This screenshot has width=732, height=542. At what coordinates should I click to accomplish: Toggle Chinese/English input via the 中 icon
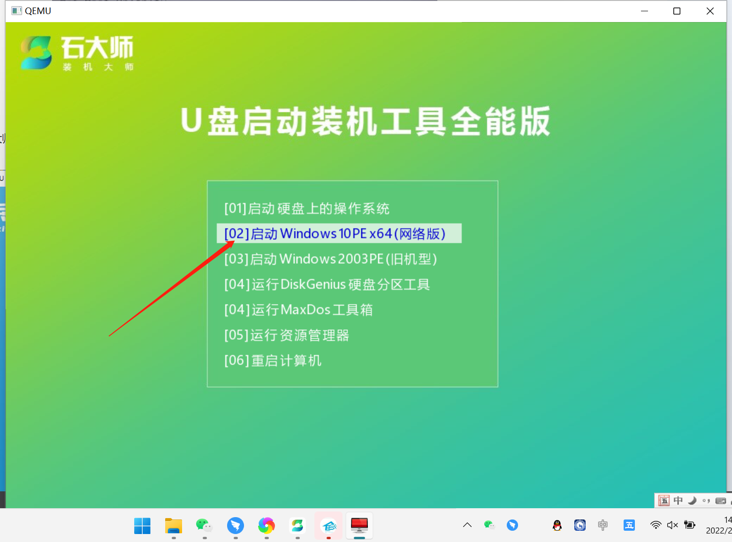click(x=678, y=500)
